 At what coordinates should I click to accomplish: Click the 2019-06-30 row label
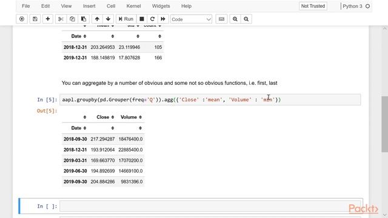coord(75,171)
